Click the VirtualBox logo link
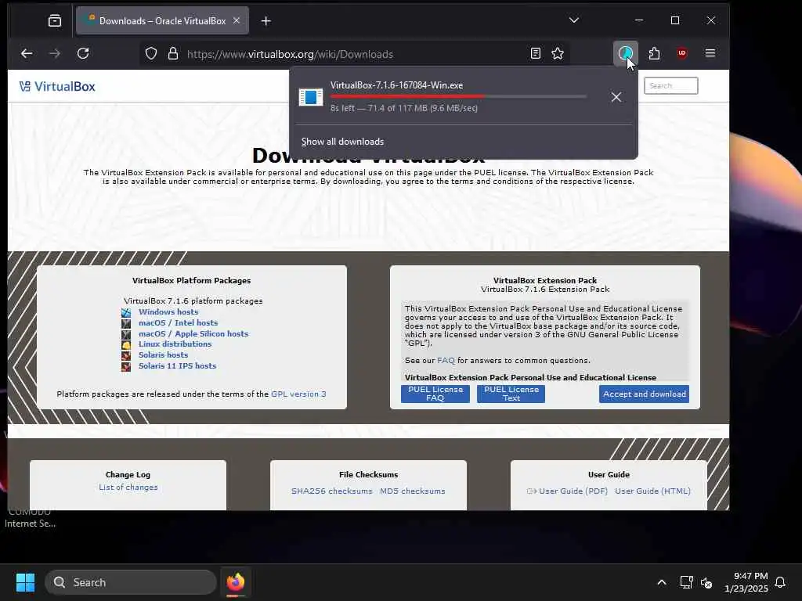The image size is (802, 601). coord(57,86)
